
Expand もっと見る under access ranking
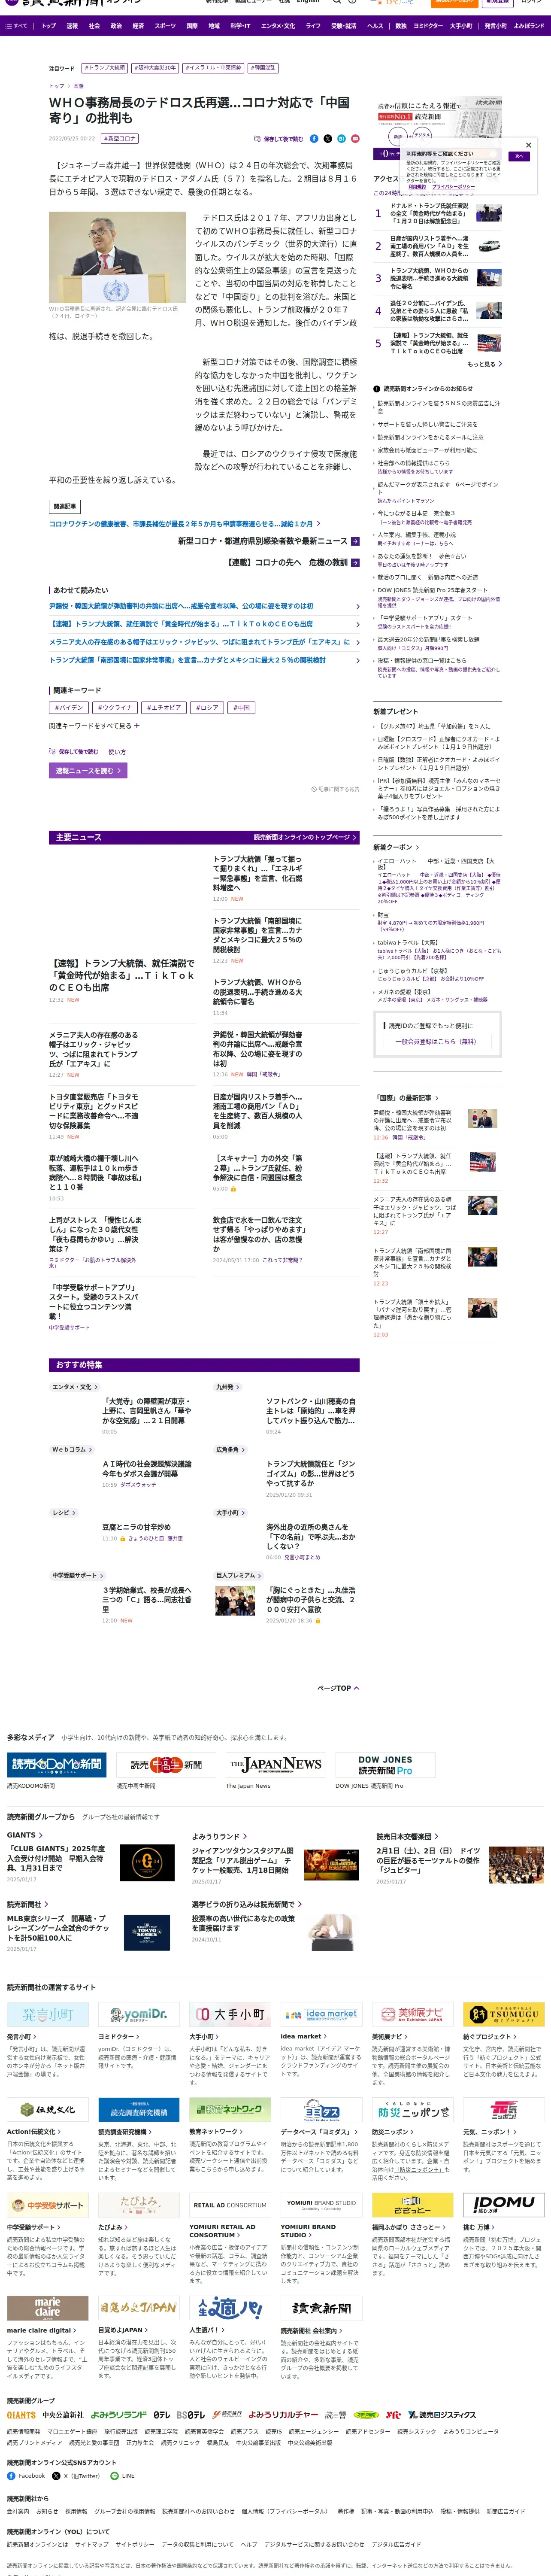[x=484, y=364]
